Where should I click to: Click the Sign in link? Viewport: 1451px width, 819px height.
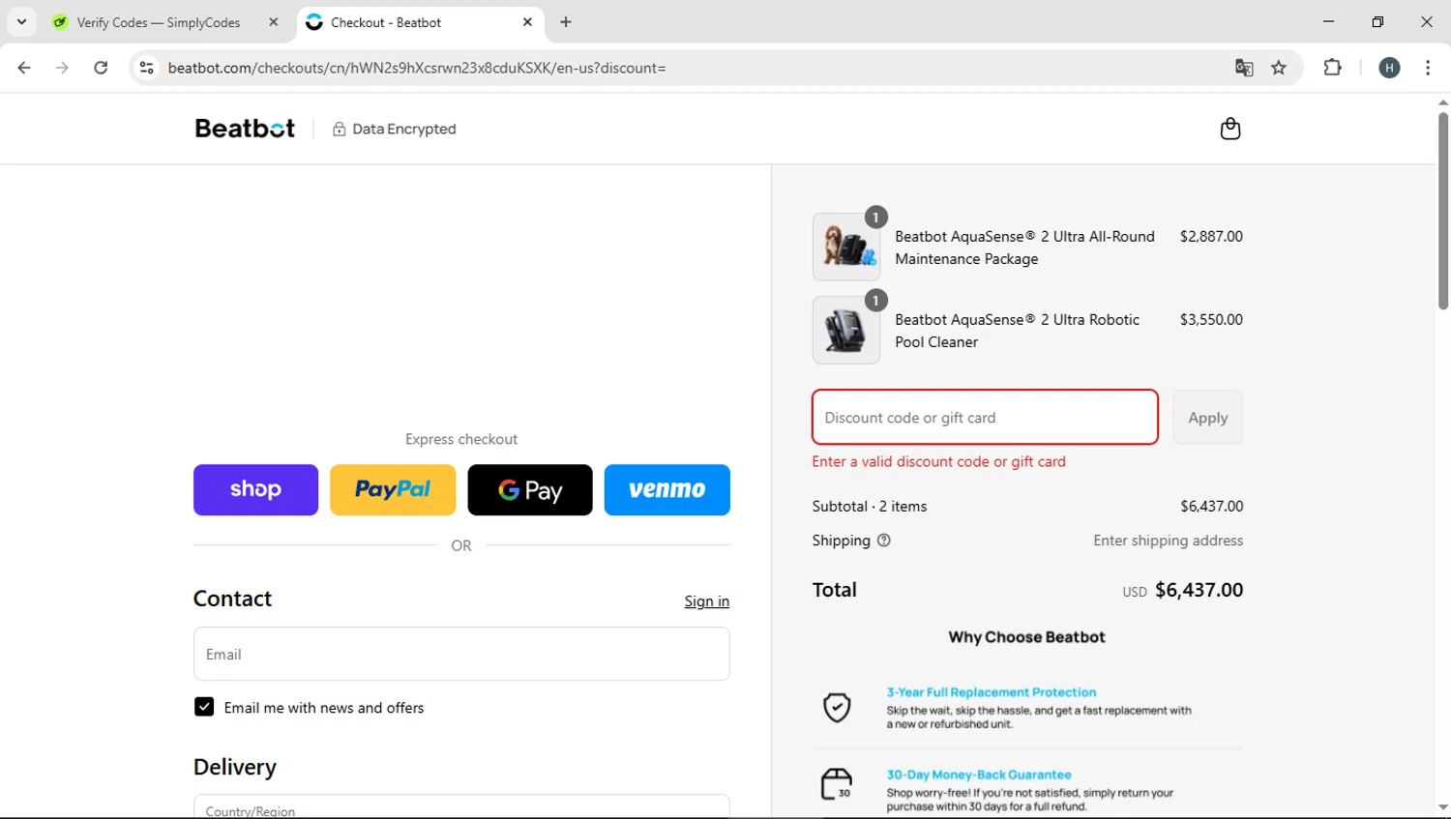click(707, 601)
